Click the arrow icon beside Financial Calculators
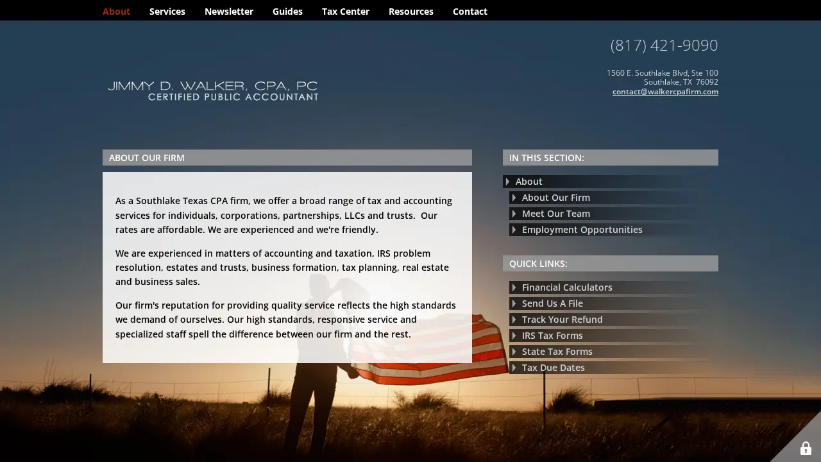The height and width of the screenshot is (462, 821). click(x=514, y=287)
